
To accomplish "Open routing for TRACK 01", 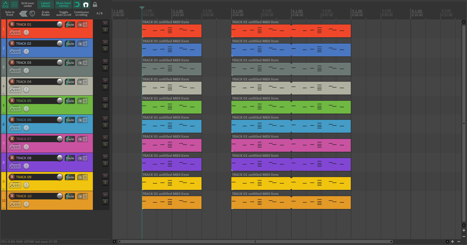I will click(x=70, y=25).
